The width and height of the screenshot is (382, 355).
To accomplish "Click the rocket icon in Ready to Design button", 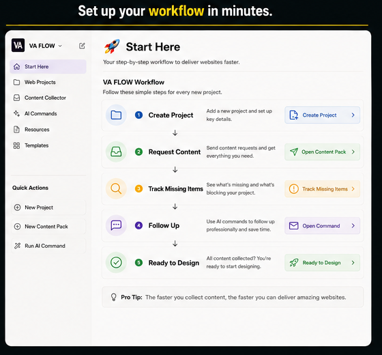I will click(x=294, y=263).
